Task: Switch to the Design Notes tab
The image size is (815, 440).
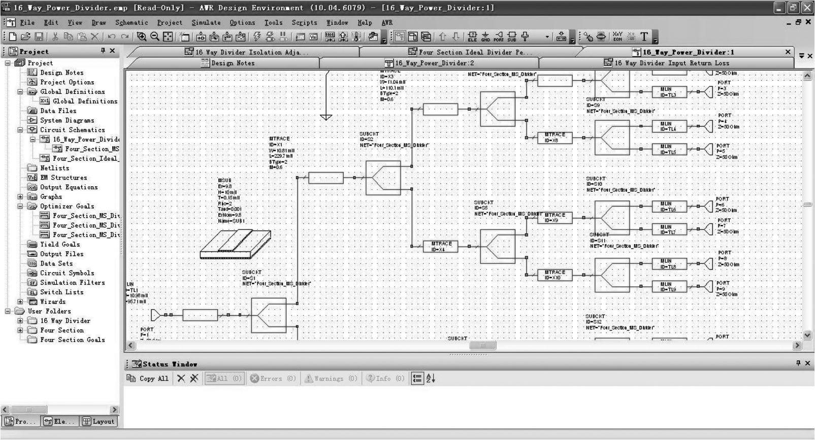Action: click(229, 63)
